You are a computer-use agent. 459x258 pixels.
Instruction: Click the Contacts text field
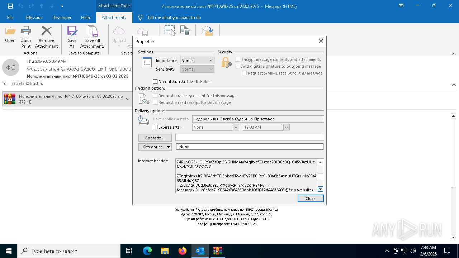250,138
